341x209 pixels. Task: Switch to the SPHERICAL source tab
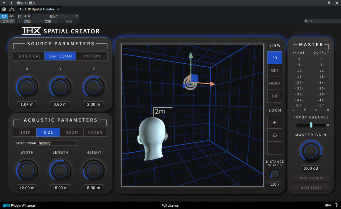(x=29, y=56)
